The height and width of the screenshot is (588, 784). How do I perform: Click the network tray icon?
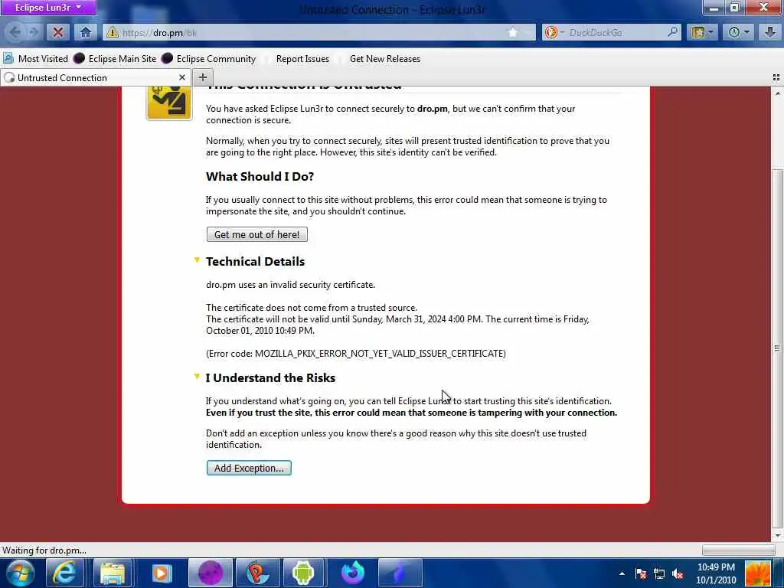(x=659, y=573)
